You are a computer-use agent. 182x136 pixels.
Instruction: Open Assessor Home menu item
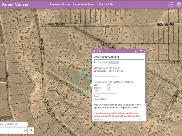click(60, 4)
